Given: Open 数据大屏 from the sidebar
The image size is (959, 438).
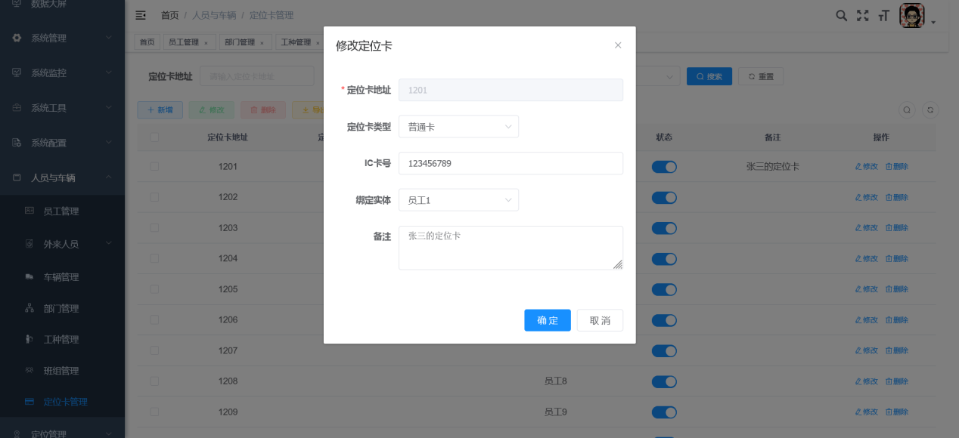Looking at the screenshot, I should [x=49, y=5].
